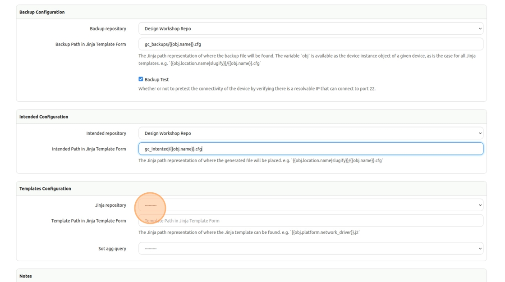Click the "Template Path in Jinja Template Form" label
Image resolution: width=505 pixels, height=282 pixels.
pyautogui.click(x=88, y=221)
